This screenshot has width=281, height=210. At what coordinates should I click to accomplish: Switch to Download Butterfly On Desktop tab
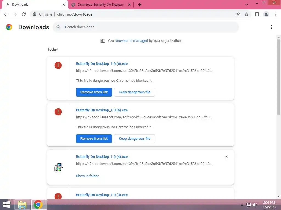pos(101,5)
